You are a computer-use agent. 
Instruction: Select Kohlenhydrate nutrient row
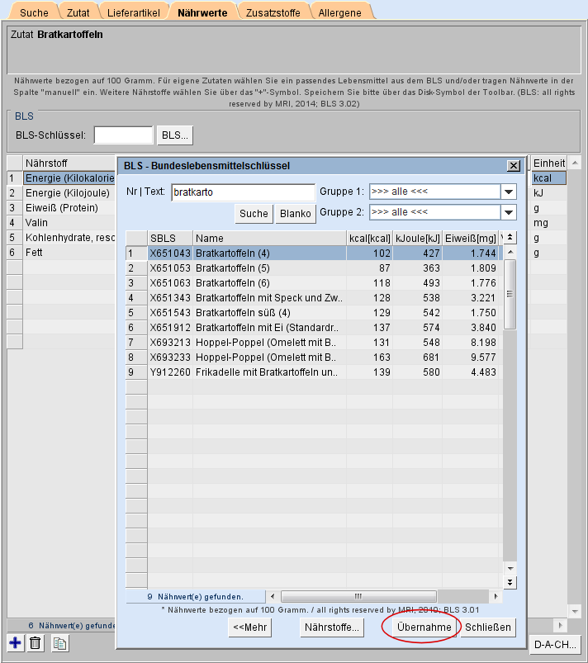(x=62, y=238)
